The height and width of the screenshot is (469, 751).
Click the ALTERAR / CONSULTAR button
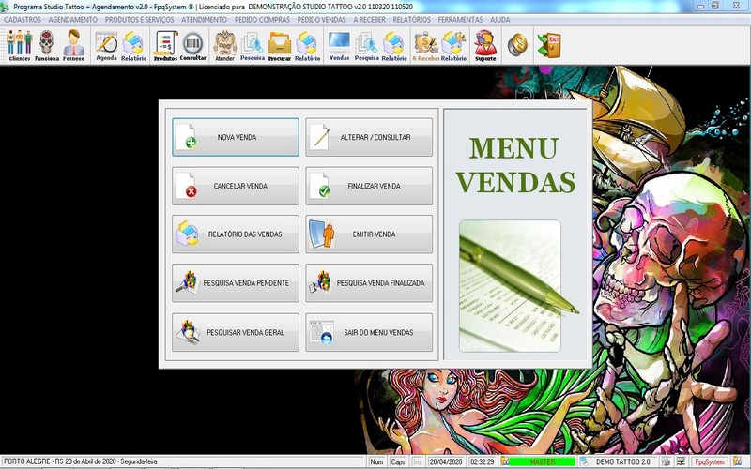coord(369,137)
